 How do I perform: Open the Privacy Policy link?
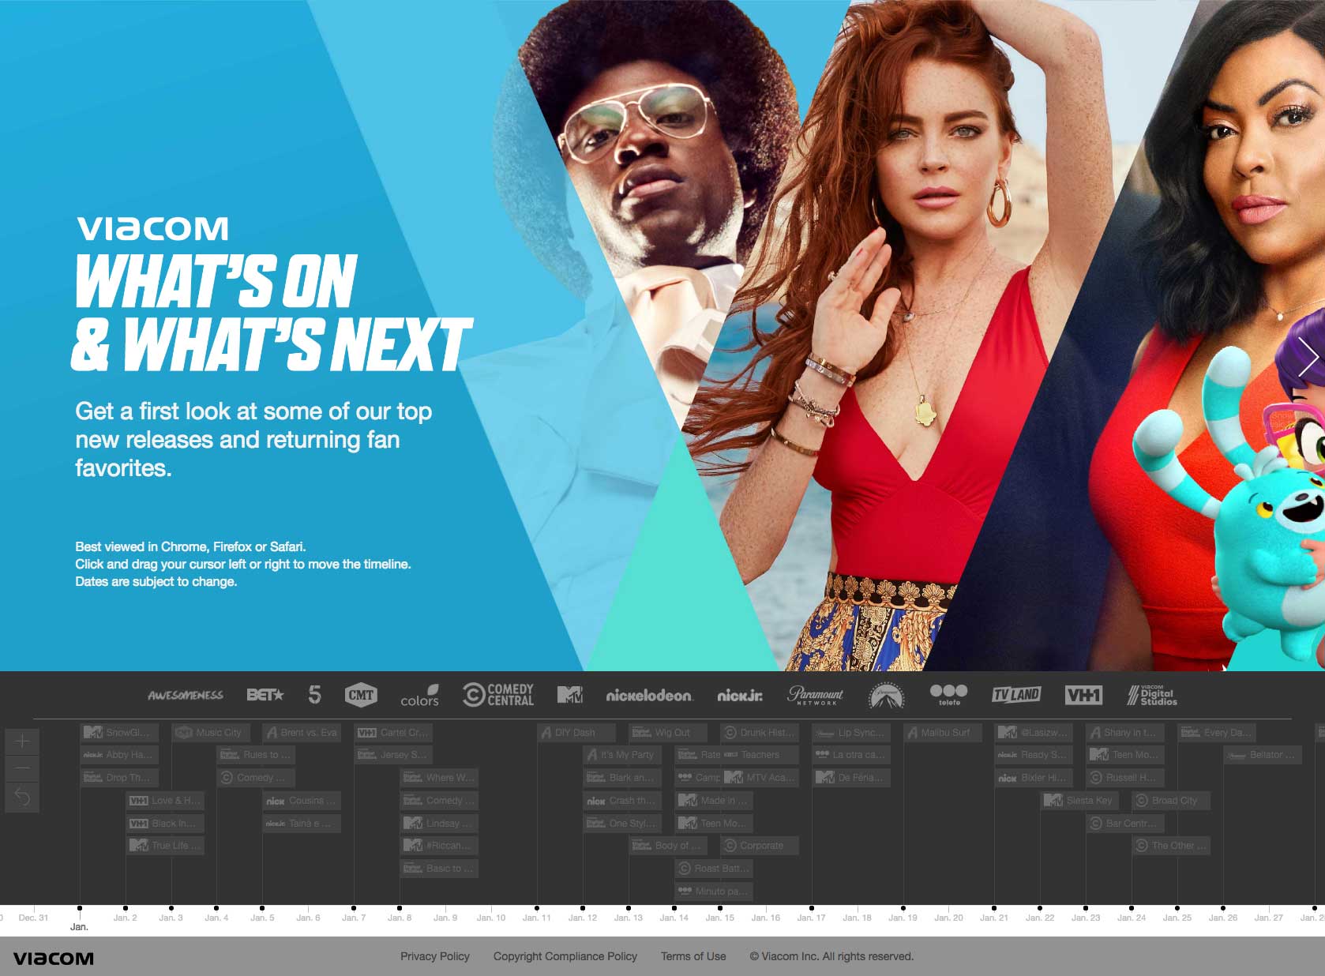tap(435, 956)
